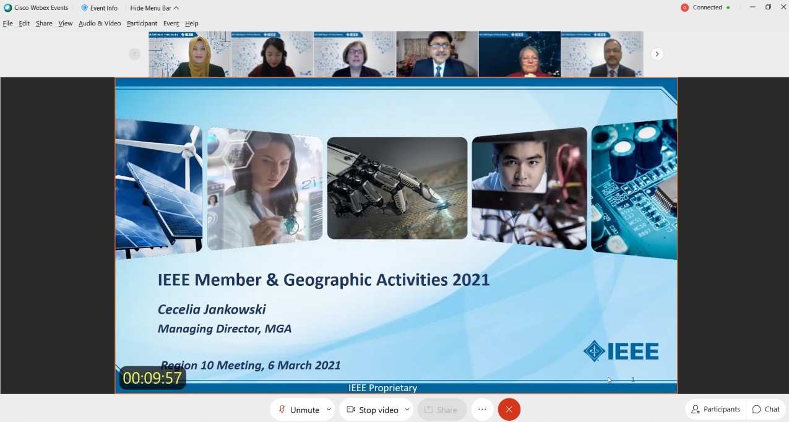Click the Cisco Webex Events app icon
789x422 pixels.
(x=8, y=8)
